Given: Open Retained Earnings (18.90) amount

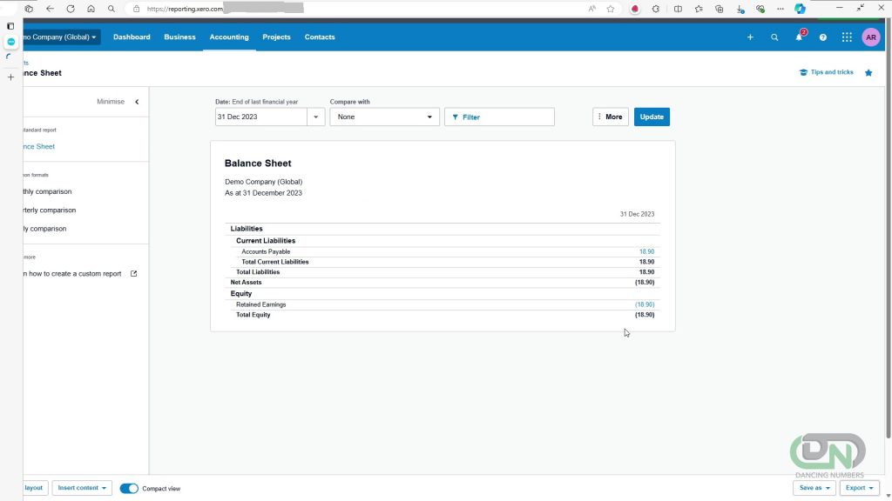Looking at the screenshot, I should (x=645, y=304).
